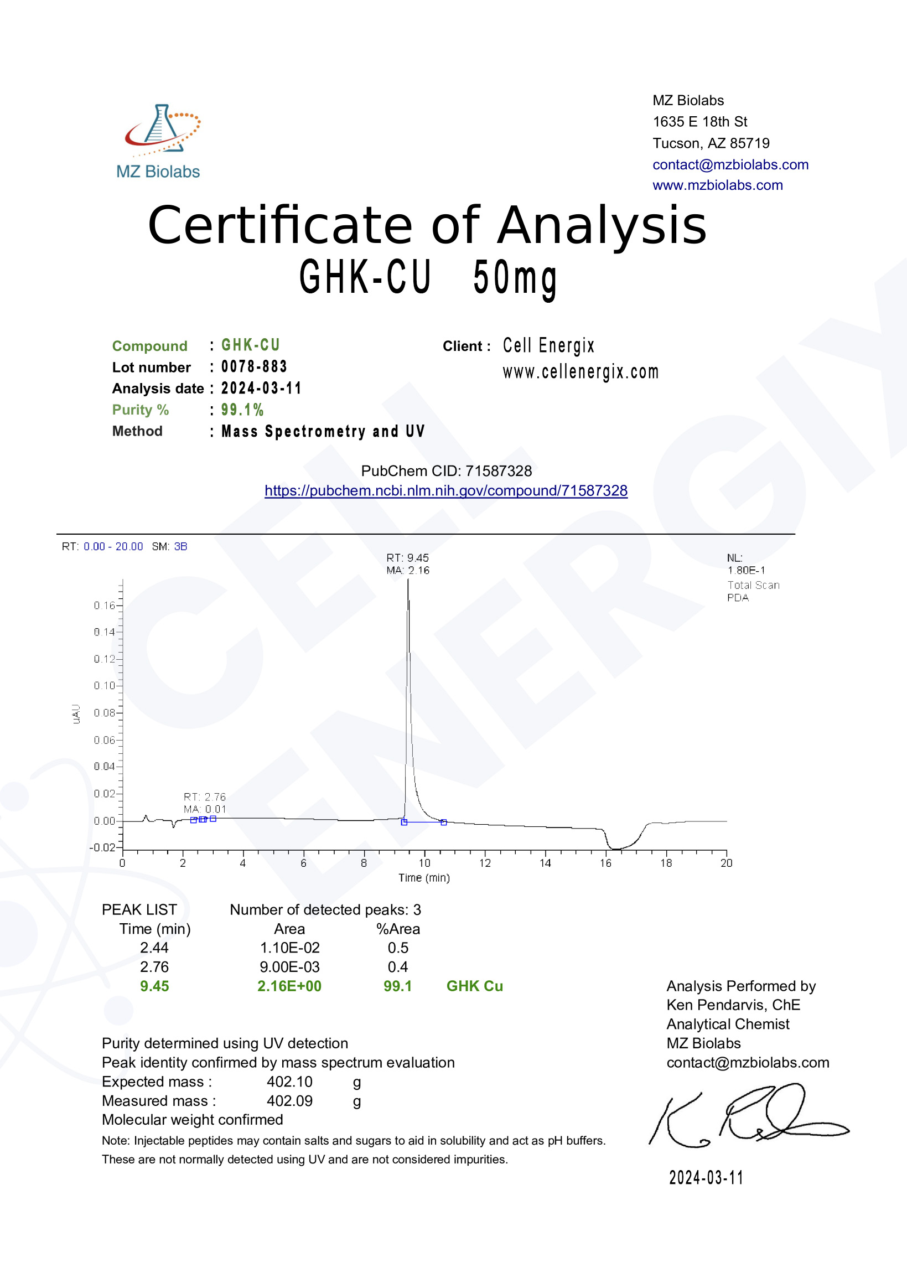Click the blue integration markers near 2.5 minutes

click(x=203, y=819)
